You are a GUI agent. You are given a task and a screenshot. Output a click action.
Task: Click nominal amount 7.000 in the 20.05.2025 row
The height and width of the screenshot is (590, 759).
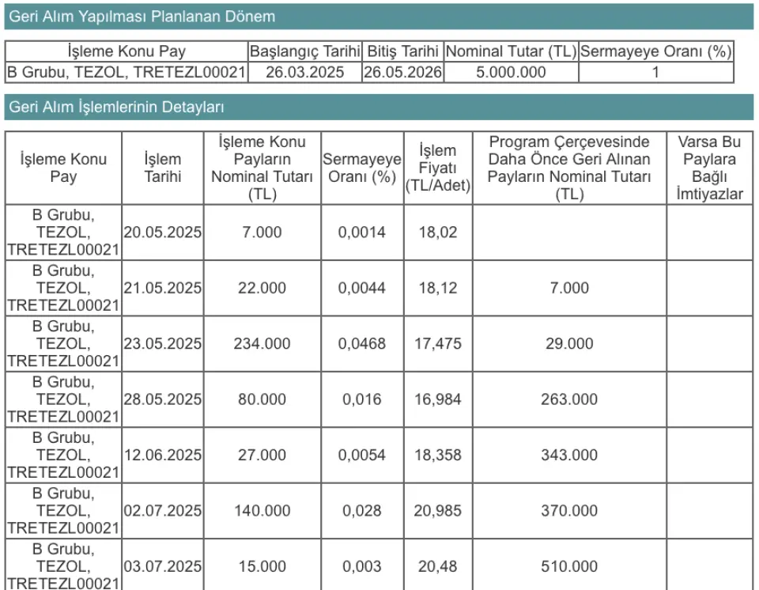(x=262, y=233)
